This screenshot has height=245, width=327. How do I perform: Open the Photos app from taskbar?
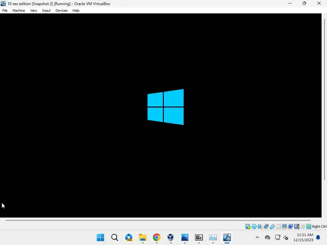point(185,237)
